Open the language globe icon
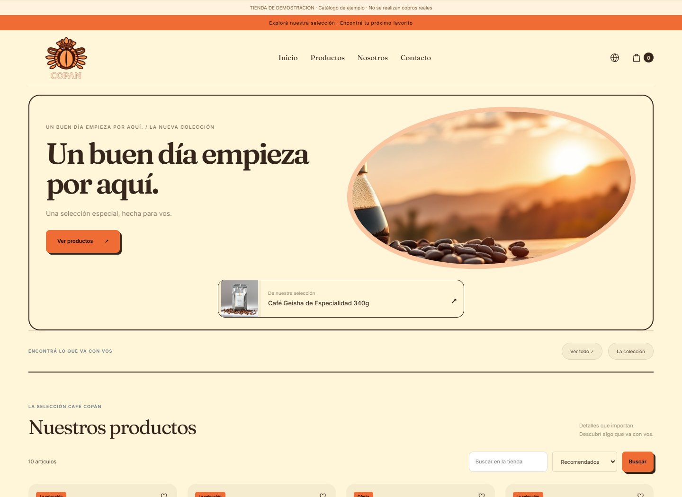 click(615, 58)
